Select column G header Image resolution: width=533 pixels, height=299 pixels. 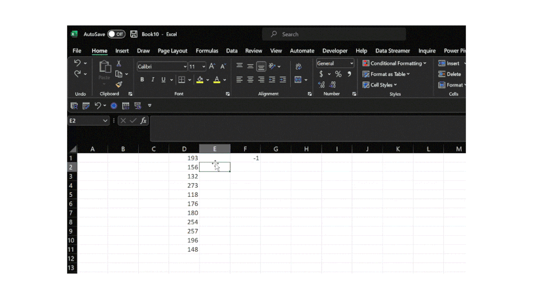point(276,149)
